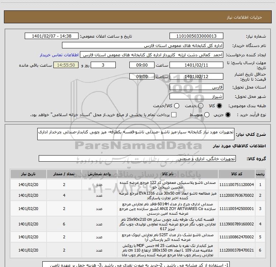Click the response deadline hour 09:00 field
This screenshot has width=276, height=267.
click(142, 65)
